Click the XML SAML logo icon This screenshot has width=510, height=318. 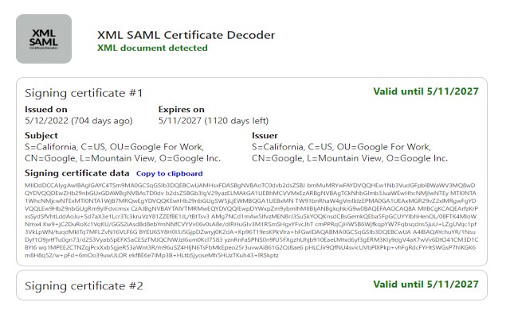[x=44, y=39]
